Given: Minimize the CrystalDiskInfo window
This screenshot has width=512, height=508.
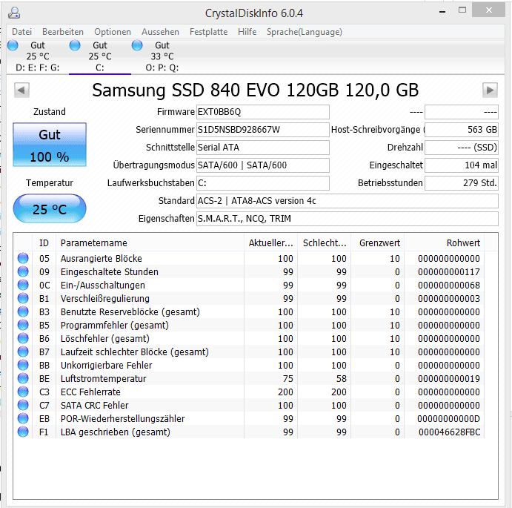Looking at the screenshot, I should [442, 12].
